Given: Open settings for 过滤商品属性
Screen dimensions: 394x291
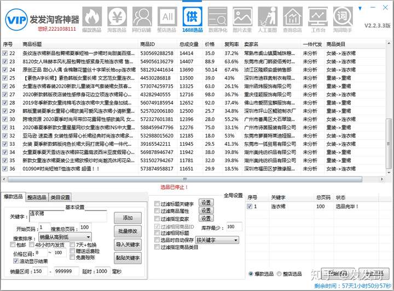Looking at the screenshot, I should pyautogui.click(x=206, y=210).
